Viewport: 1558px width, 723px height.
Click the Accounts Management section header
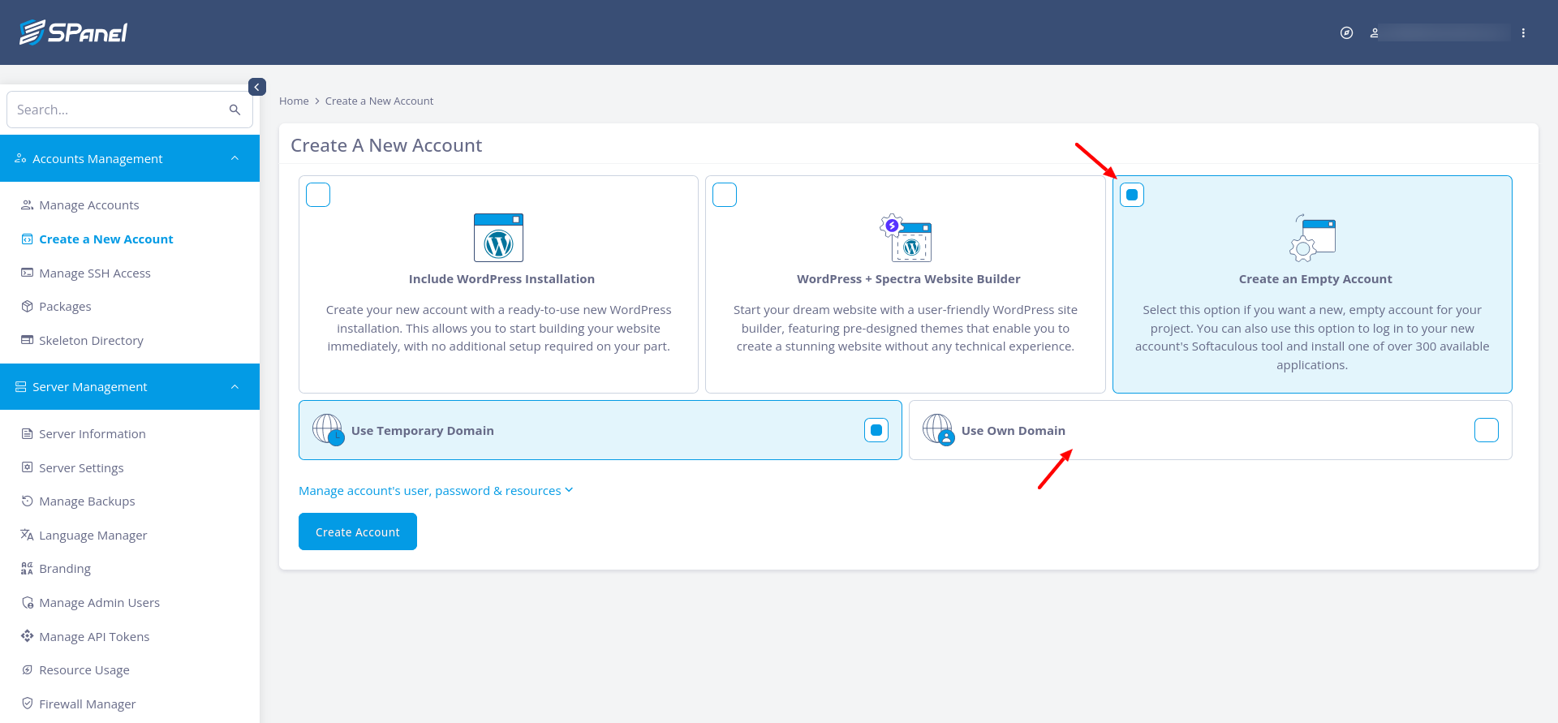[130, 158]
